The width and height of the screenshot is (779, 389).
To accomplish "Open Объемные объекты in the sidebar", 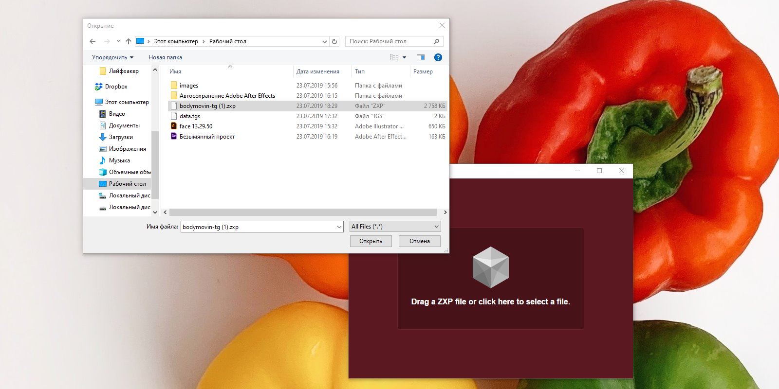I will click(125, 172).
